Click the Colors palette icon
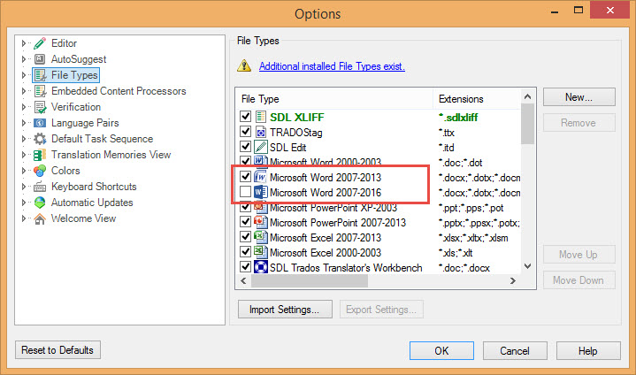 point(40,171)
